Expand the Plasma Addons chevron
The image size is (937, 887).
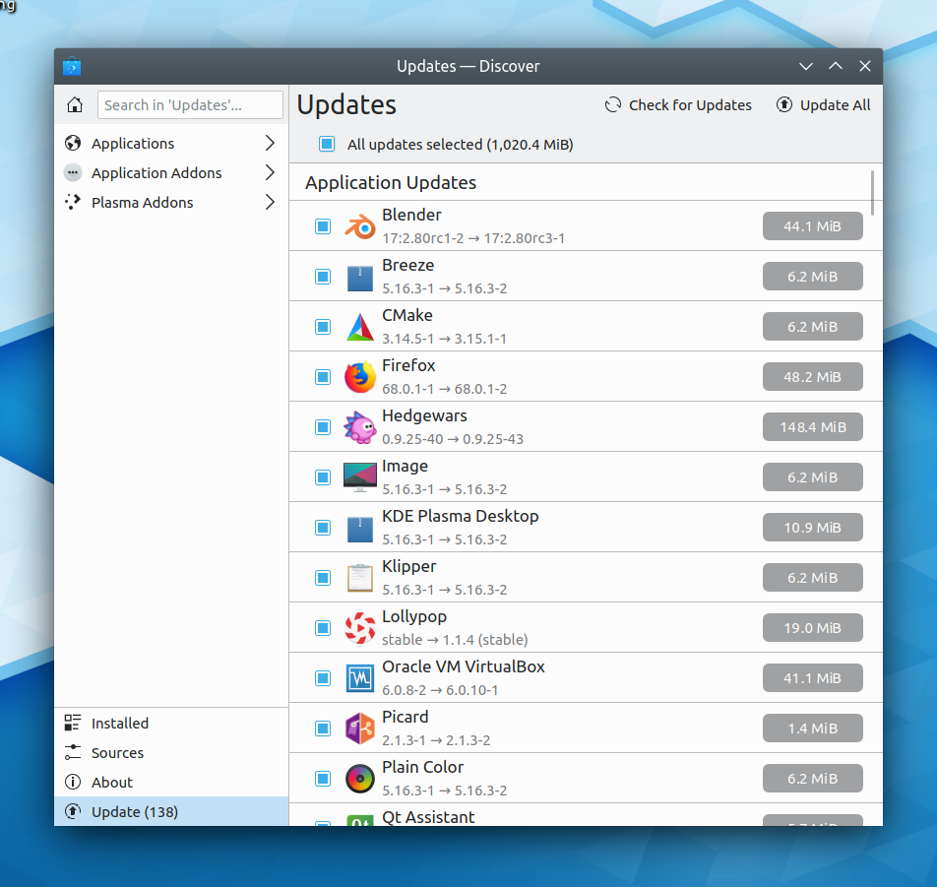[x=270, y=203]
